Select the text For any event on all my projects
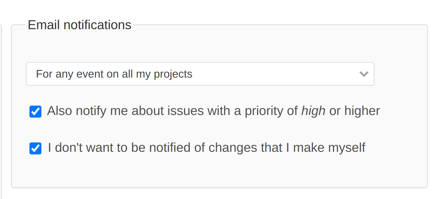Screen dimensions: 439x199 [x=114, y=74]
